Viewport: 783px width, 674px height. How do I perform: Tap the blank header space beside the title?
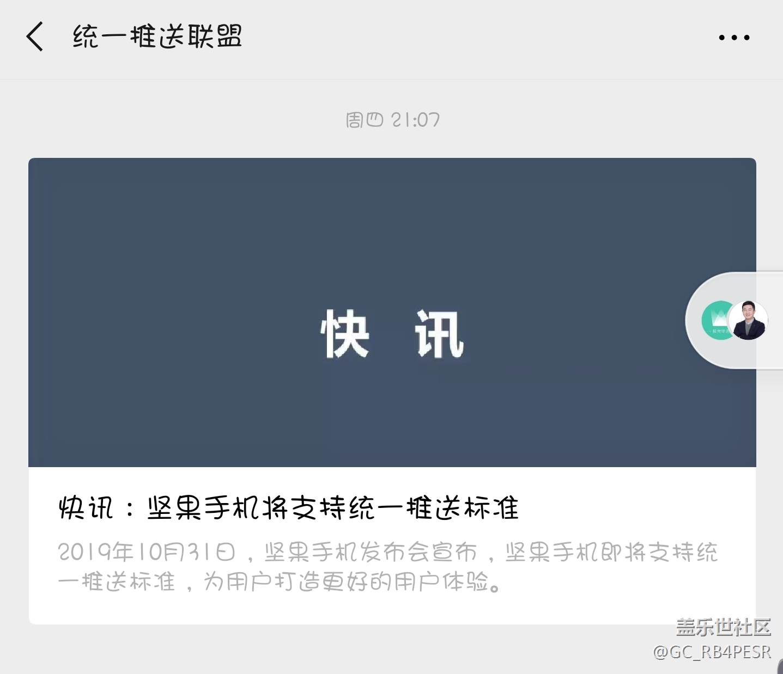479,37
